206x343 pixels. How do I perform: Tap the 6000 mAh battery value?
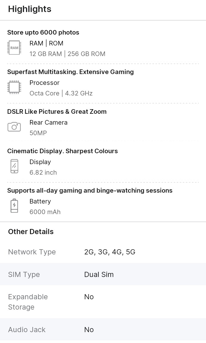point(45,212)
